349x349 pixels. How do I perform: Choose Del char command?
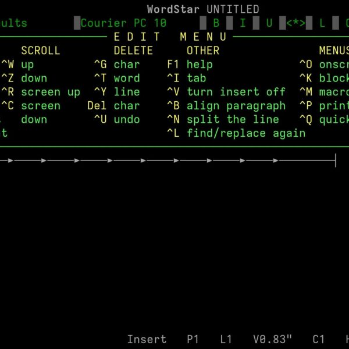pyautogui.click(x=114, y=106)
